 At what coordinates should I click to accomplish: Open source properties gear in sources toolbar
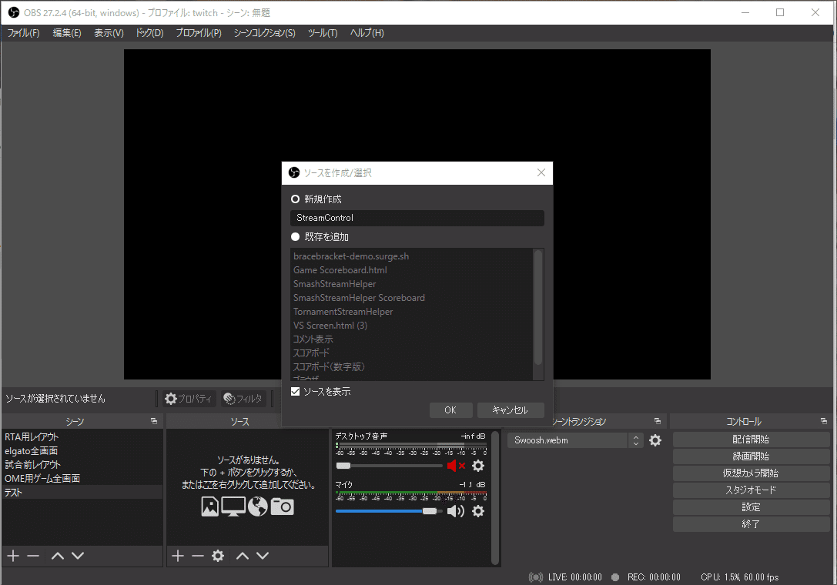(218, 556)
